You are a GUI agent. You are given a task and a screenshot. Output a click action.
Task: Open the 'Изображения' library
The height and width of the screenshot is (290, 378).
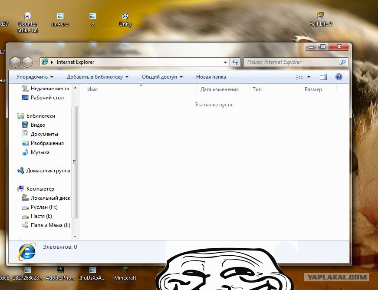[43, 143]
